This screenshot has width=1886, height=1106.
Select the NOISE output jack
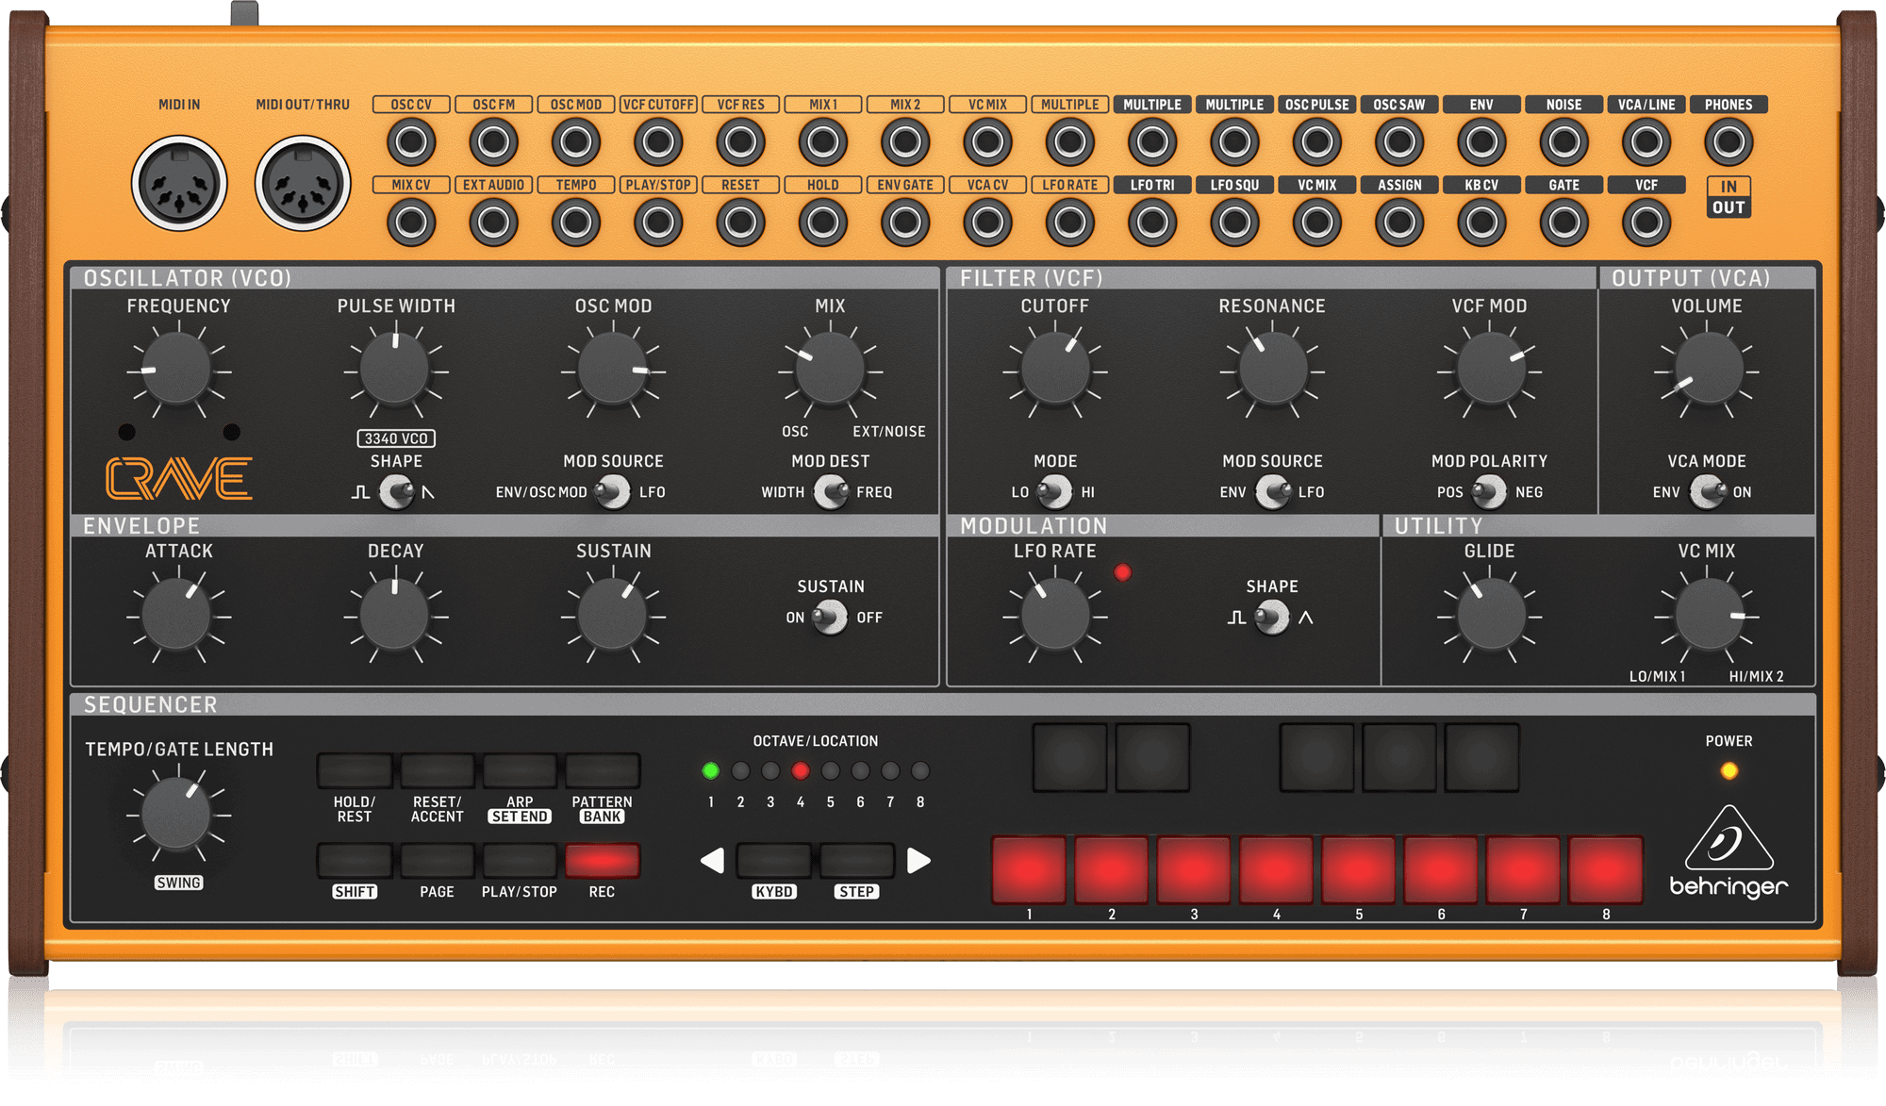(x=1564, y=141)
